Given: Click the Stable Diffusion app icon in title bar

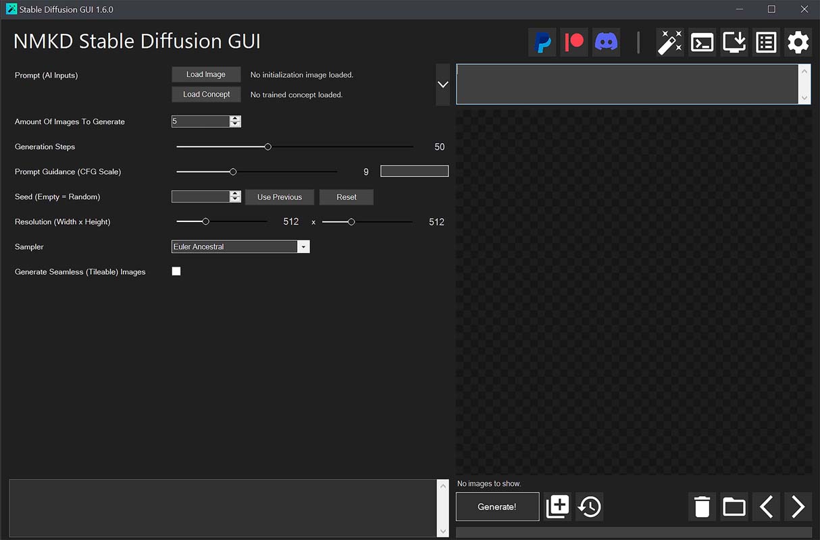Looking at the screenshot, I should coord(11,9).
